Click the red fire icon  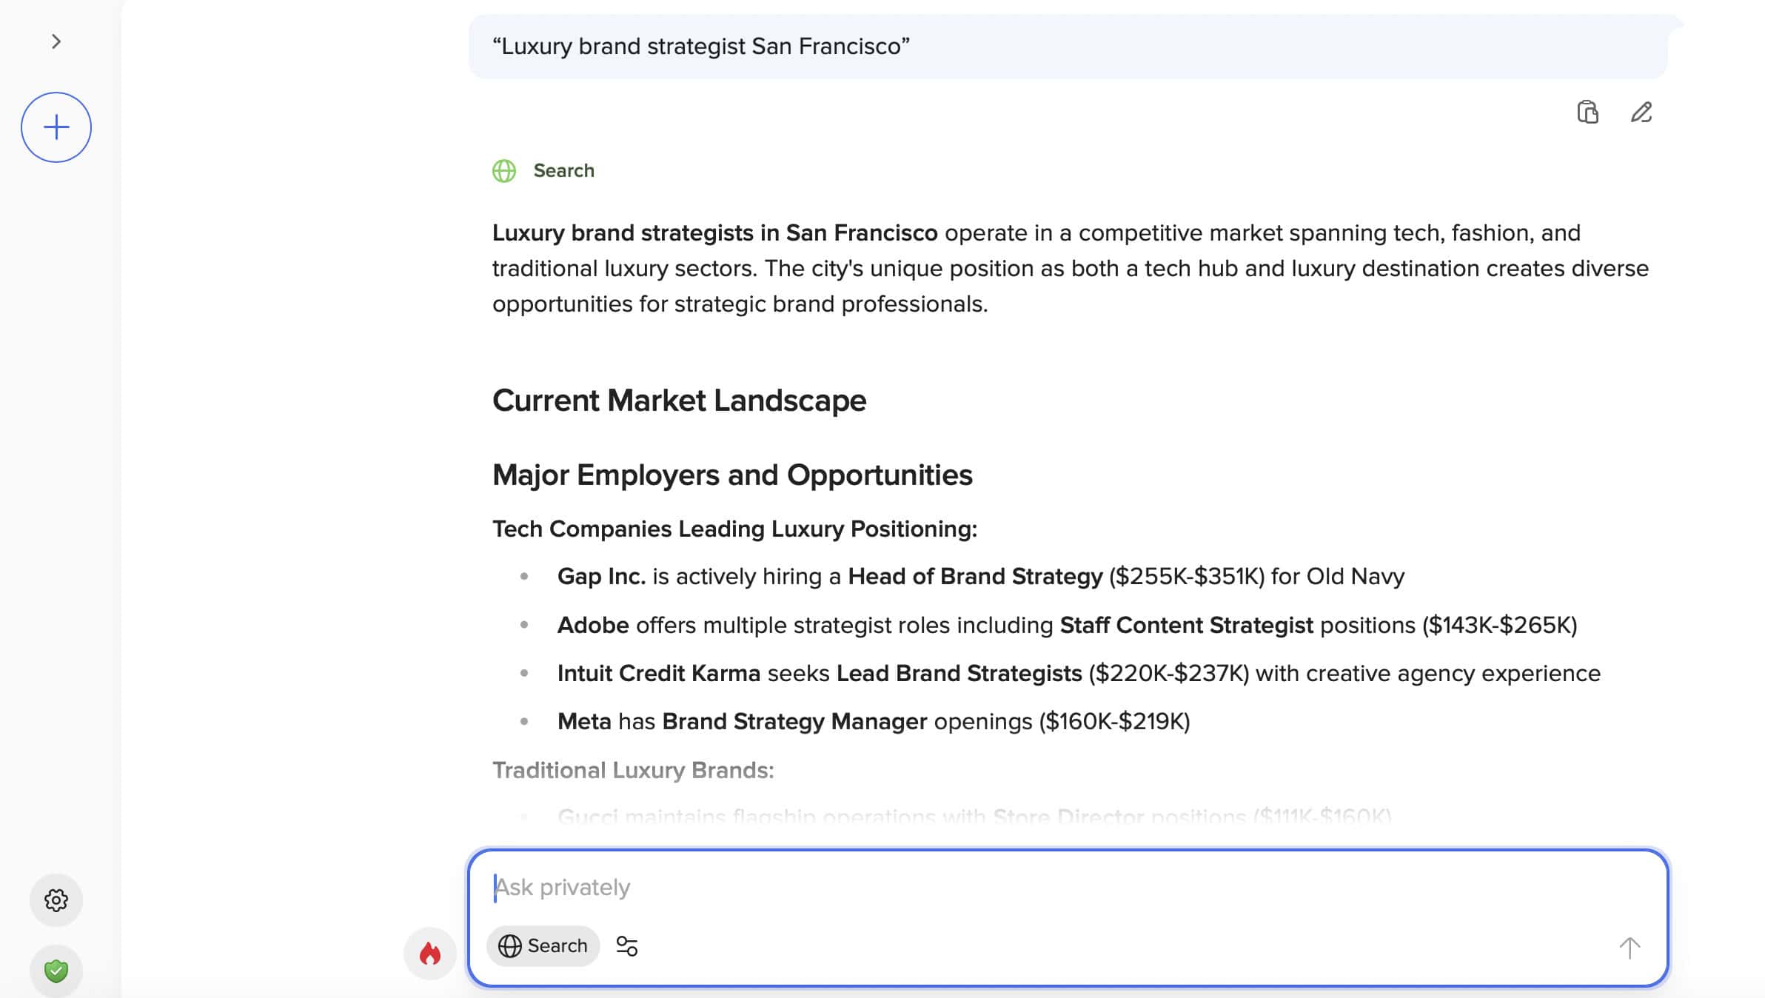click(430, 953)
